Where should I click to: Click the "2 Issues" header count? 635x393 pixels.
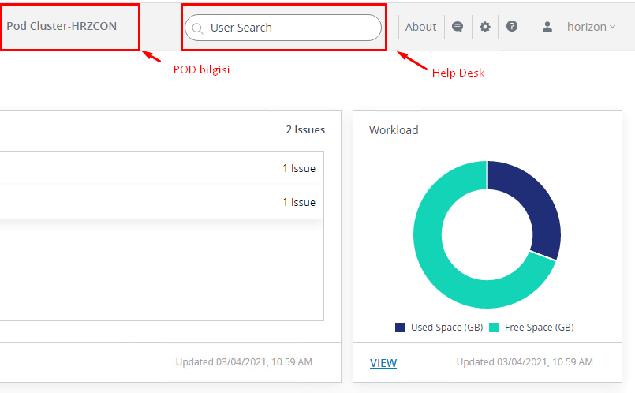[304, 130]
